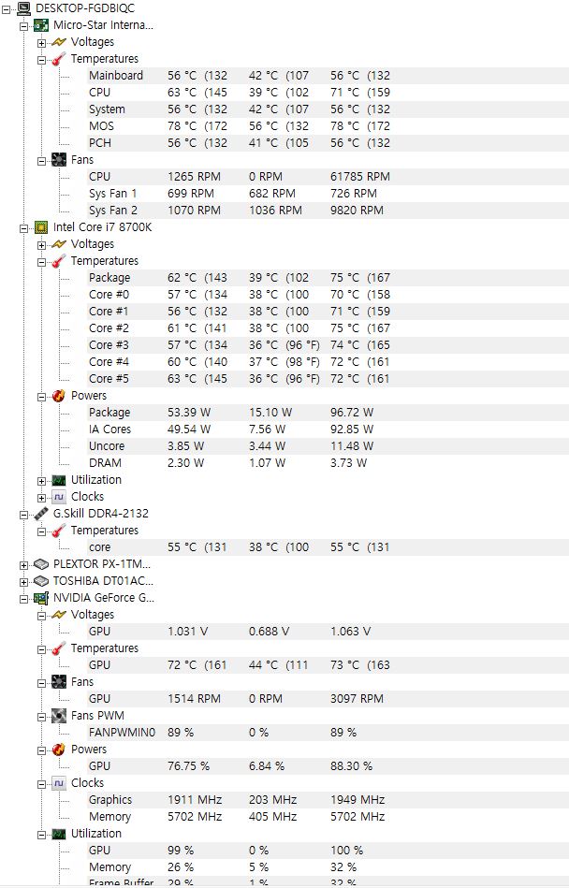Click the DESKTOP-FGDBIQC computer icon
The image size is (569, 888).
(x=23, y=8)
